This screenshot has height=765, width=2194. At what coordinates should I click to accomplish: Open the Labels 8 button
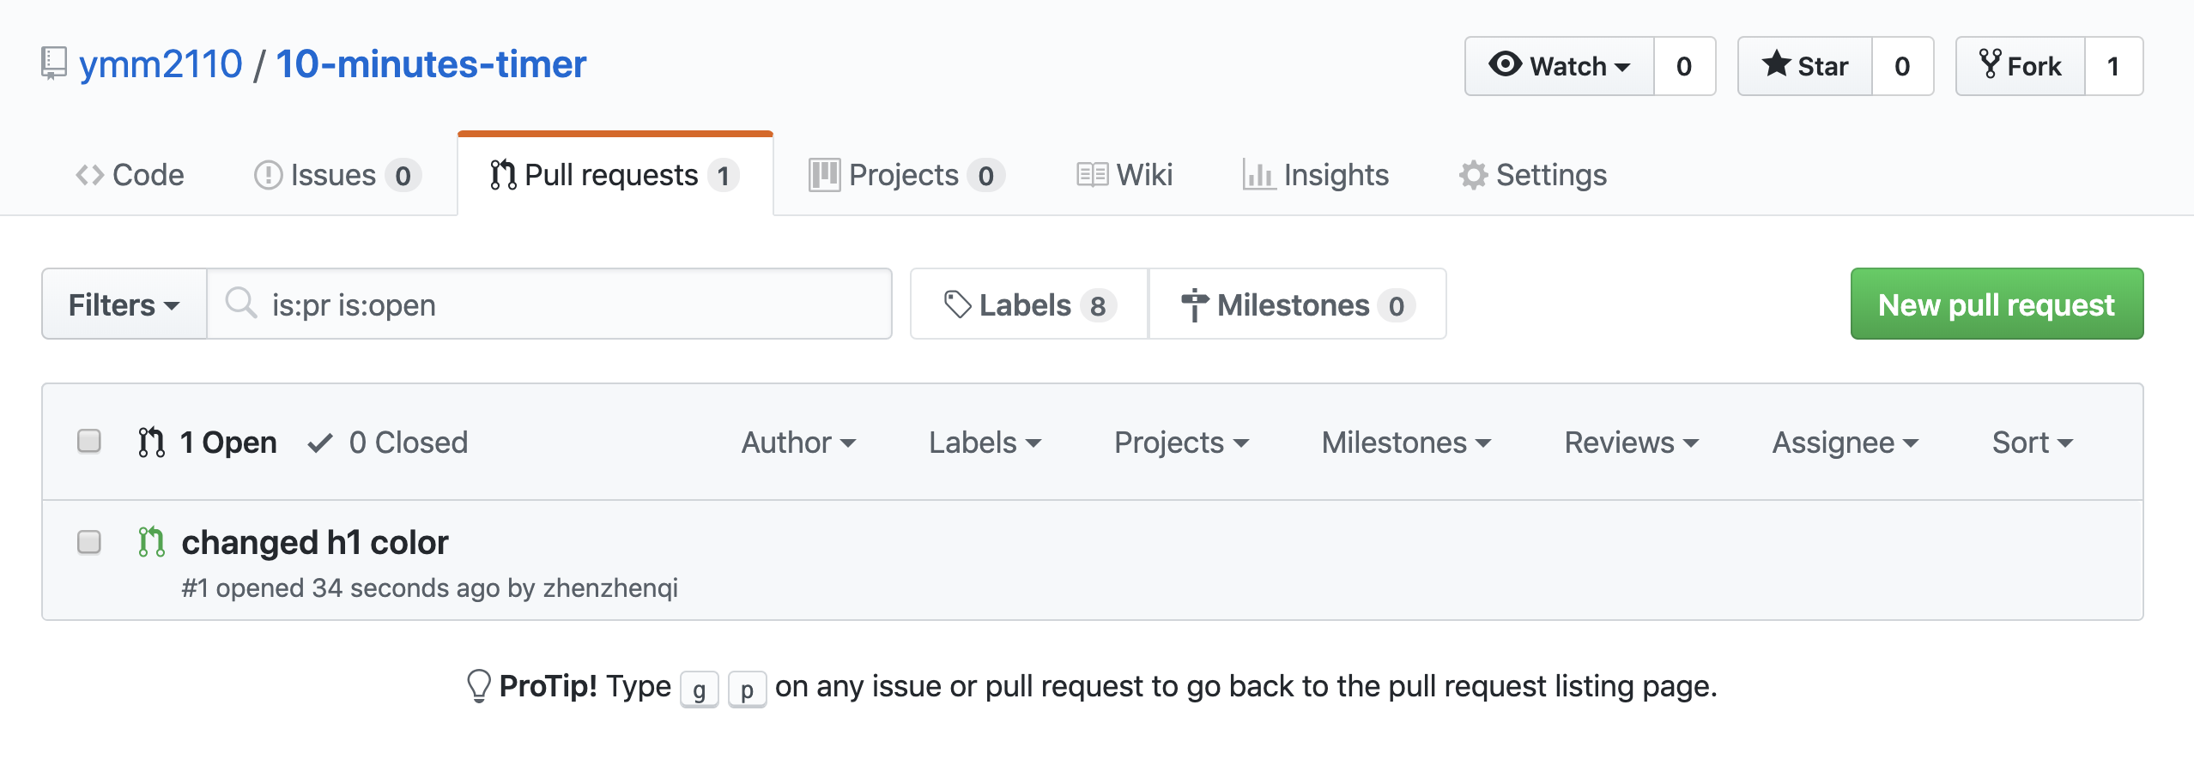click(x=1029, y=304)
